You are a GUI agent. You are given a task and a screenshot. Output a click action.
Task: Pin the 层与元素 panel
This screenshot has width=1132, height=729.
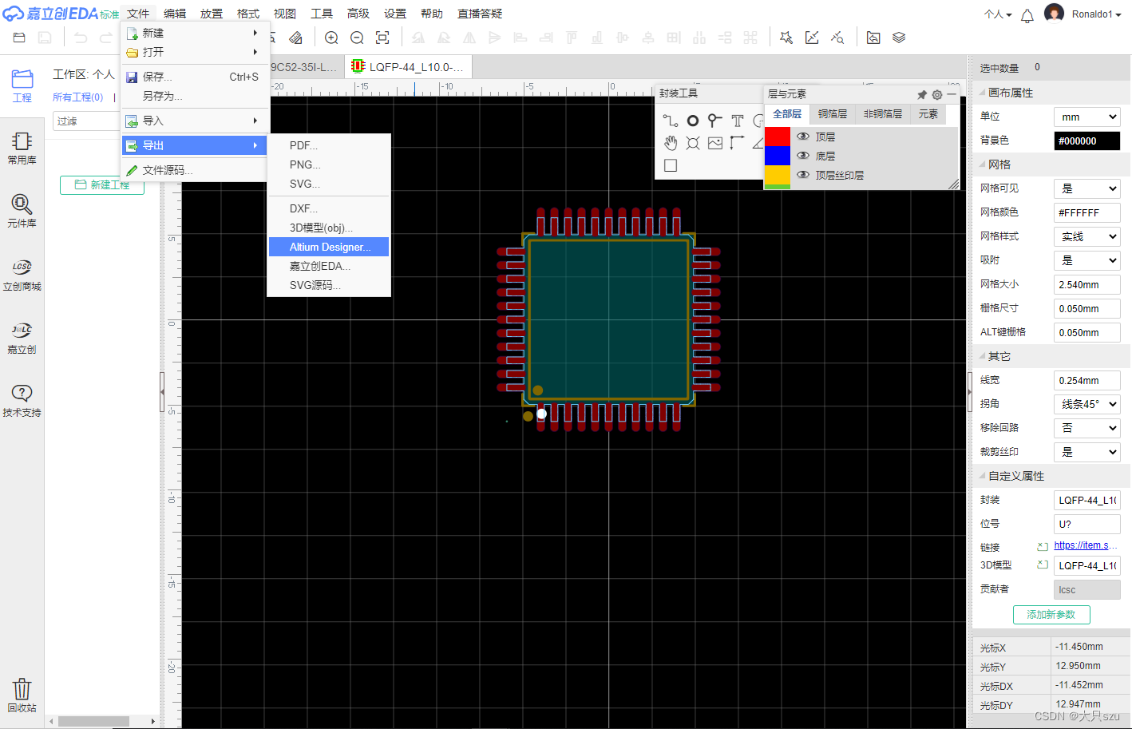[922, 94]
